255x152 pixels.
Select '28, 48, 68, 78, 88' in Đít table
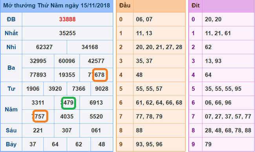coord(228,130)
